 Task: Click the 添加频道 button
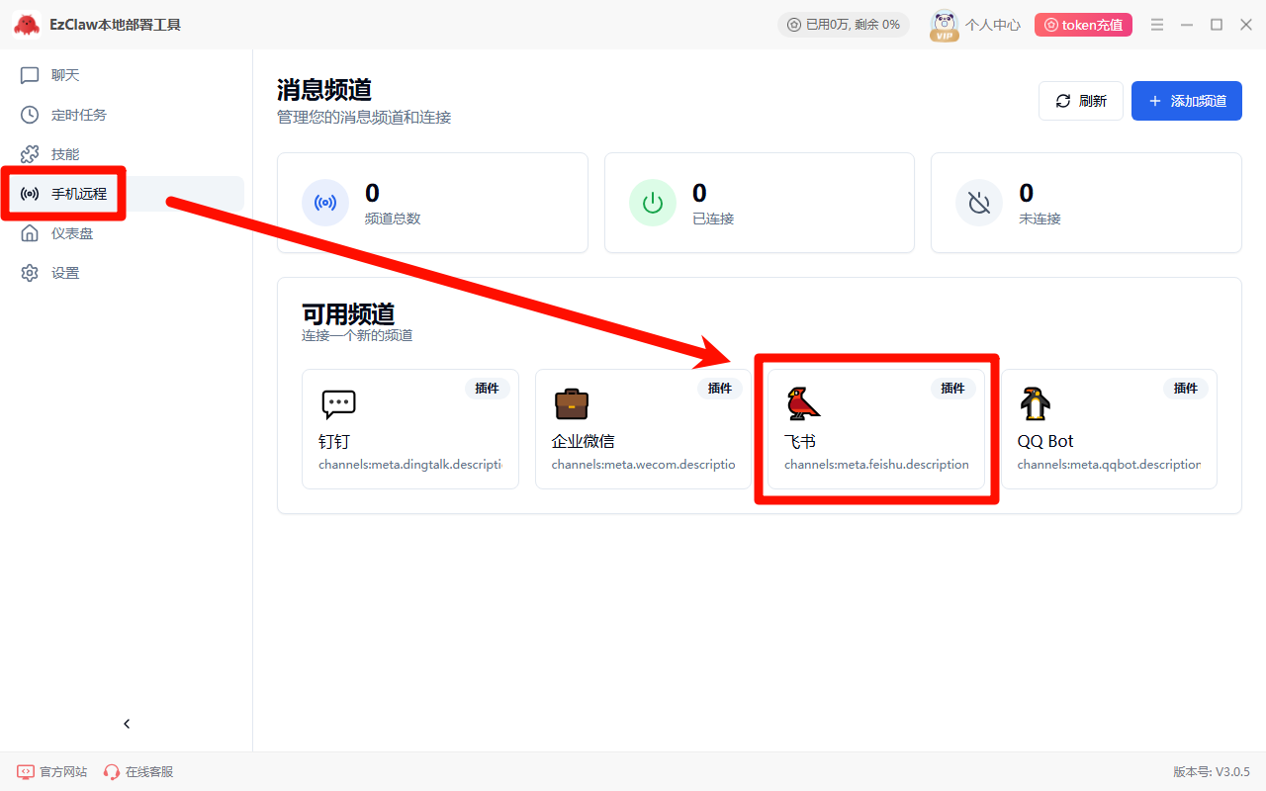pos(1186,101)
